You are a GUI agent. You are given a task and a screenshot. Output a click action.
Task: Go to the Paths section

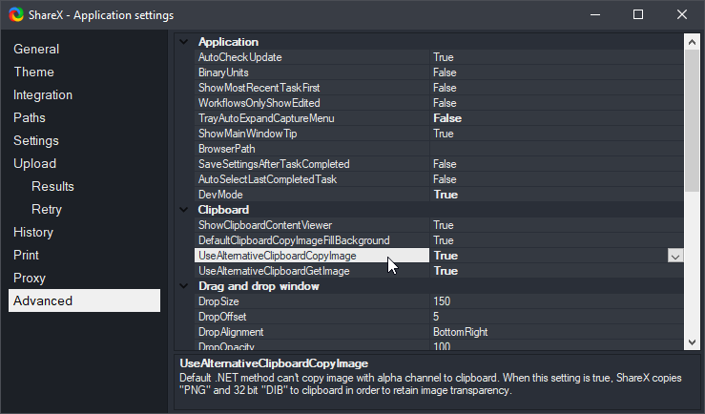[30, 117]
